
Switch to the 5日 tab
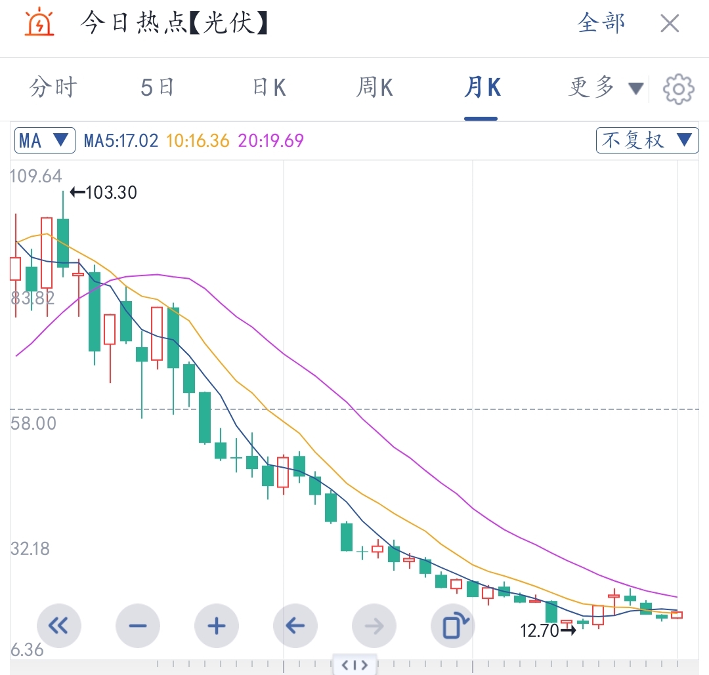(158, 87)
